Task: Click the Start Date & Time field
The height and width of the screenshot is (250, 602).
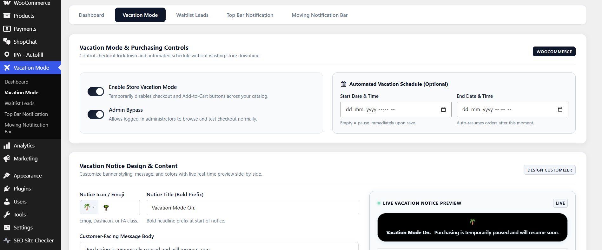Action: 396,109
